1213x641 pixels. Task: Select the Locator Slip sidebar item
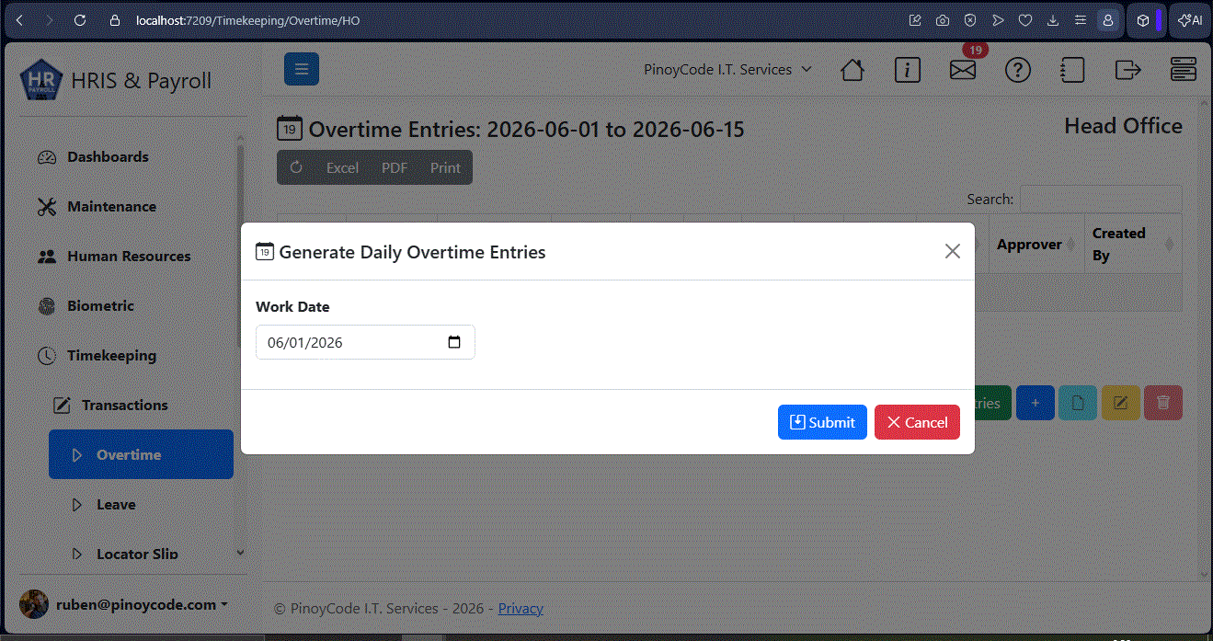[137, 554]
